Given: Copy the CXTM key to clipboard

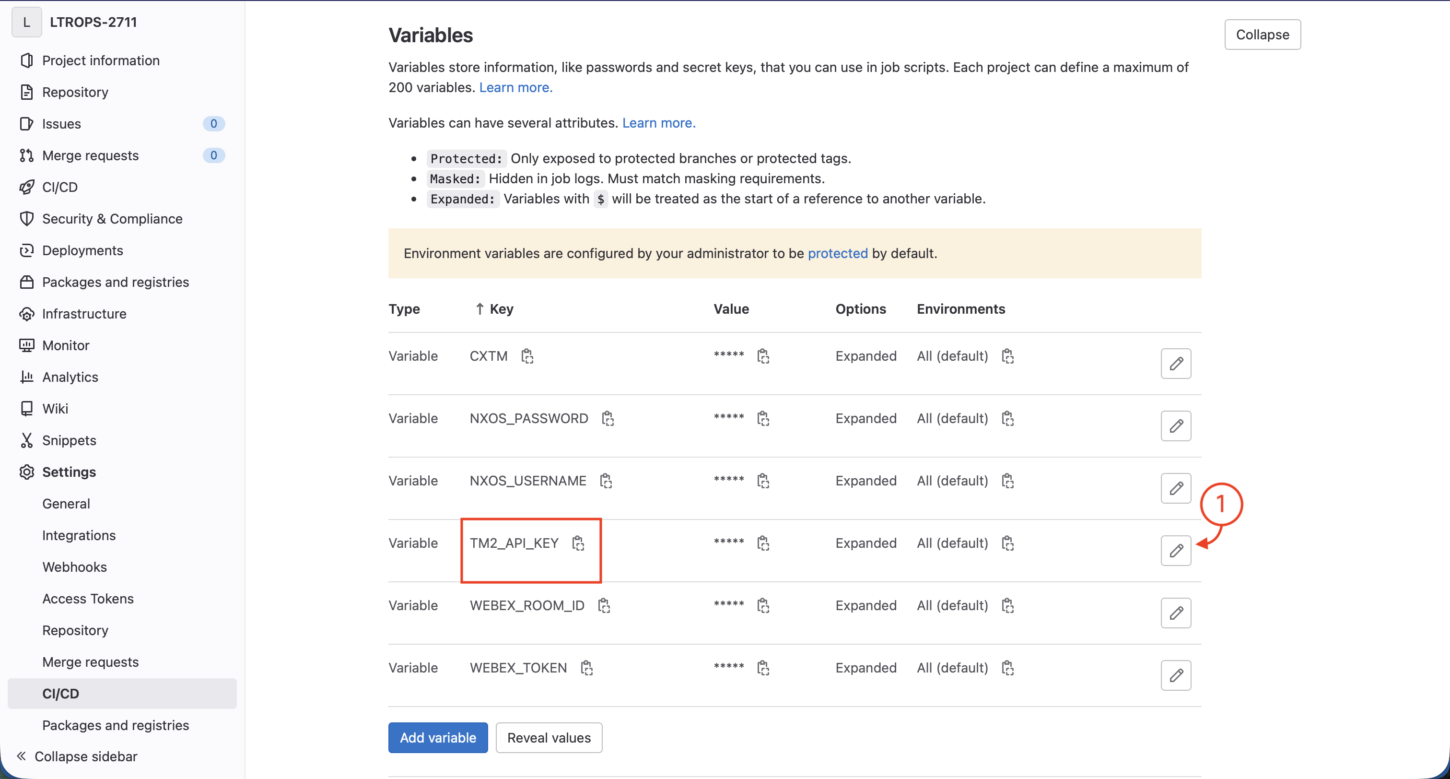Looking at the screenshot, I should pos(527,356).
